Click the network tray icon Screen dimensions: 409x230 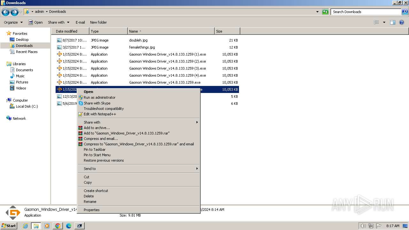click(x=371, y=226)
